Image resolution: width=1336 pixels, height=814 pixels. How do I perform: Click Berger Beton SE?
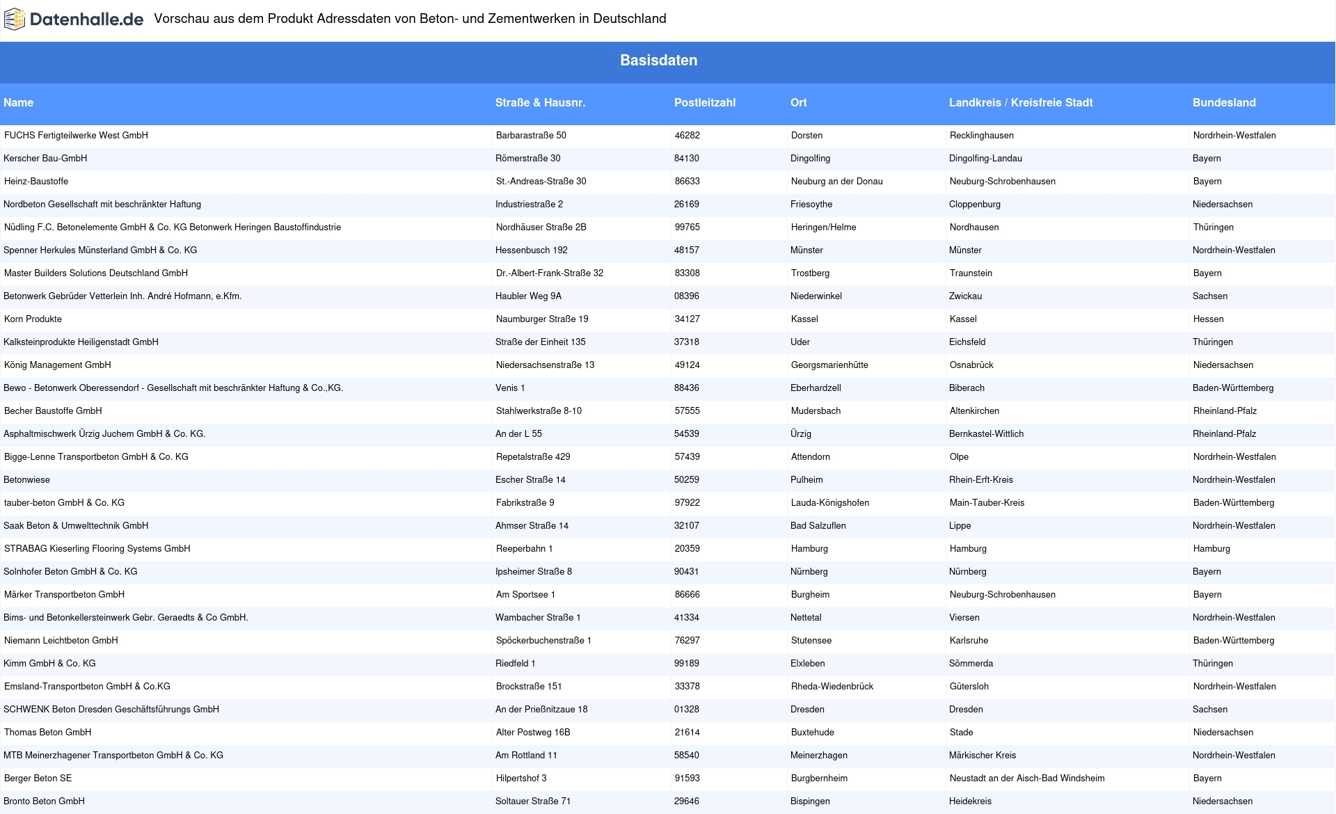[38, 779]
